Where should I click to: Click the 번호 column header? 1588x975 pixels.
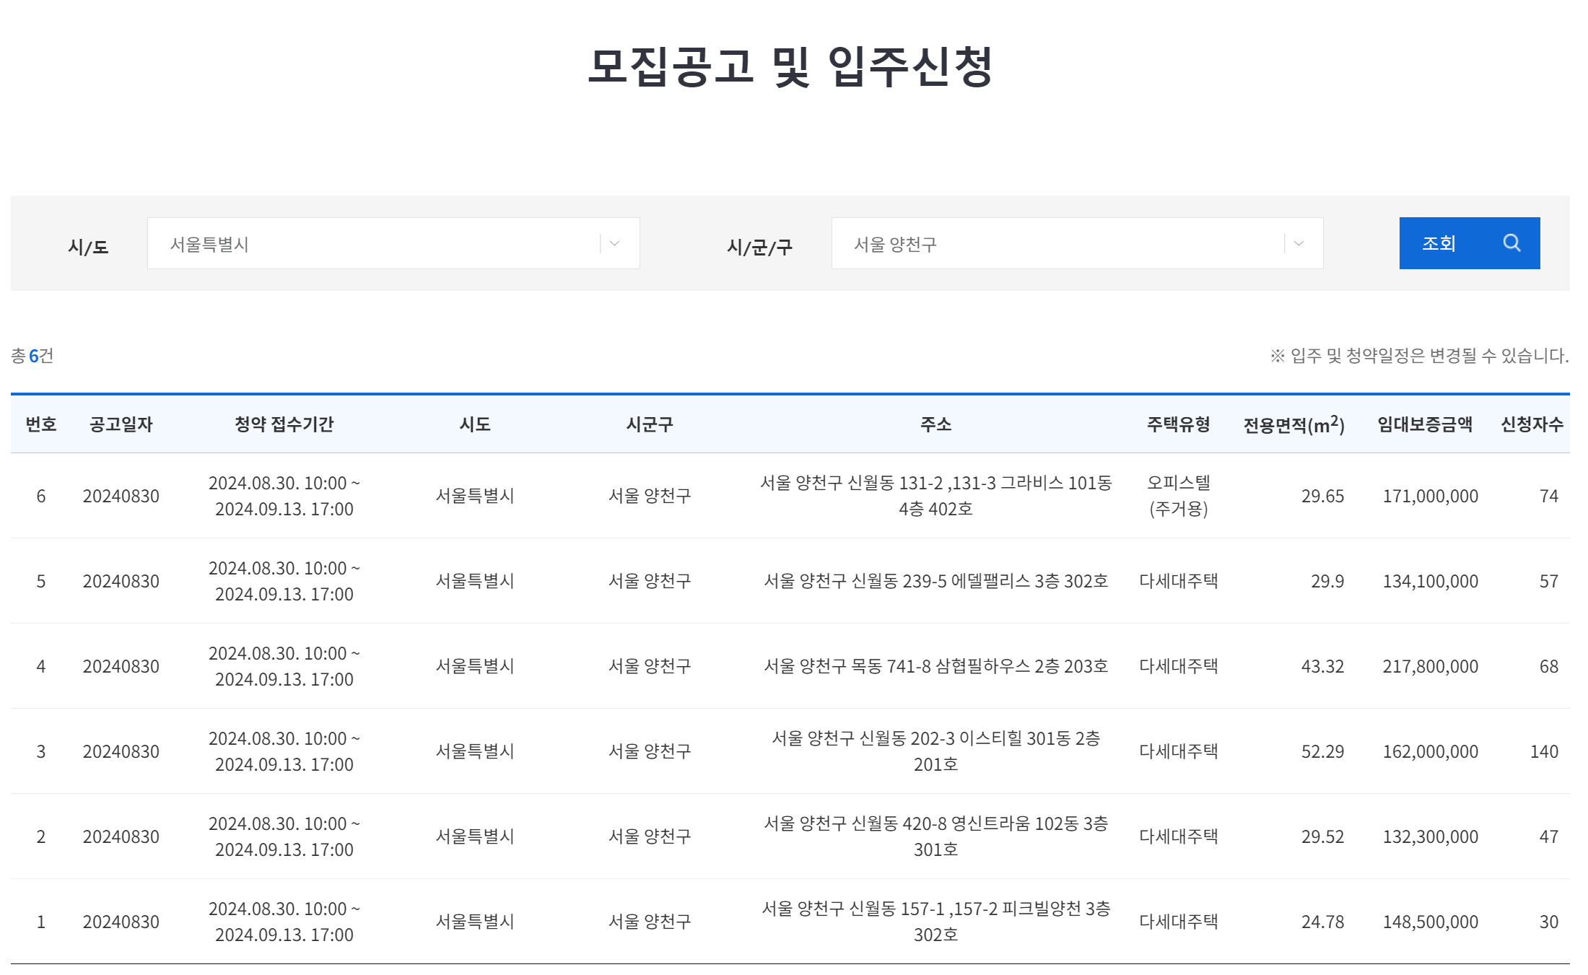[x=41, y=424]
